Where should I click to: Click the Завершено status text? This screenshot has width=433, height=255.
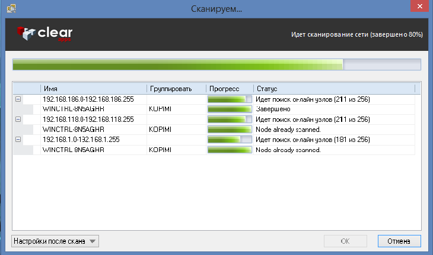click(x=273, y=109)
